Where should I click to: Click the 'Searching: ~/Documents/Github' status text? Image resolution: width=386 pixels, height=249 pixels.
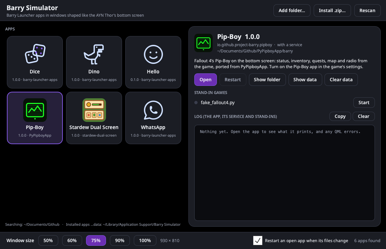[x=32, y=224]
